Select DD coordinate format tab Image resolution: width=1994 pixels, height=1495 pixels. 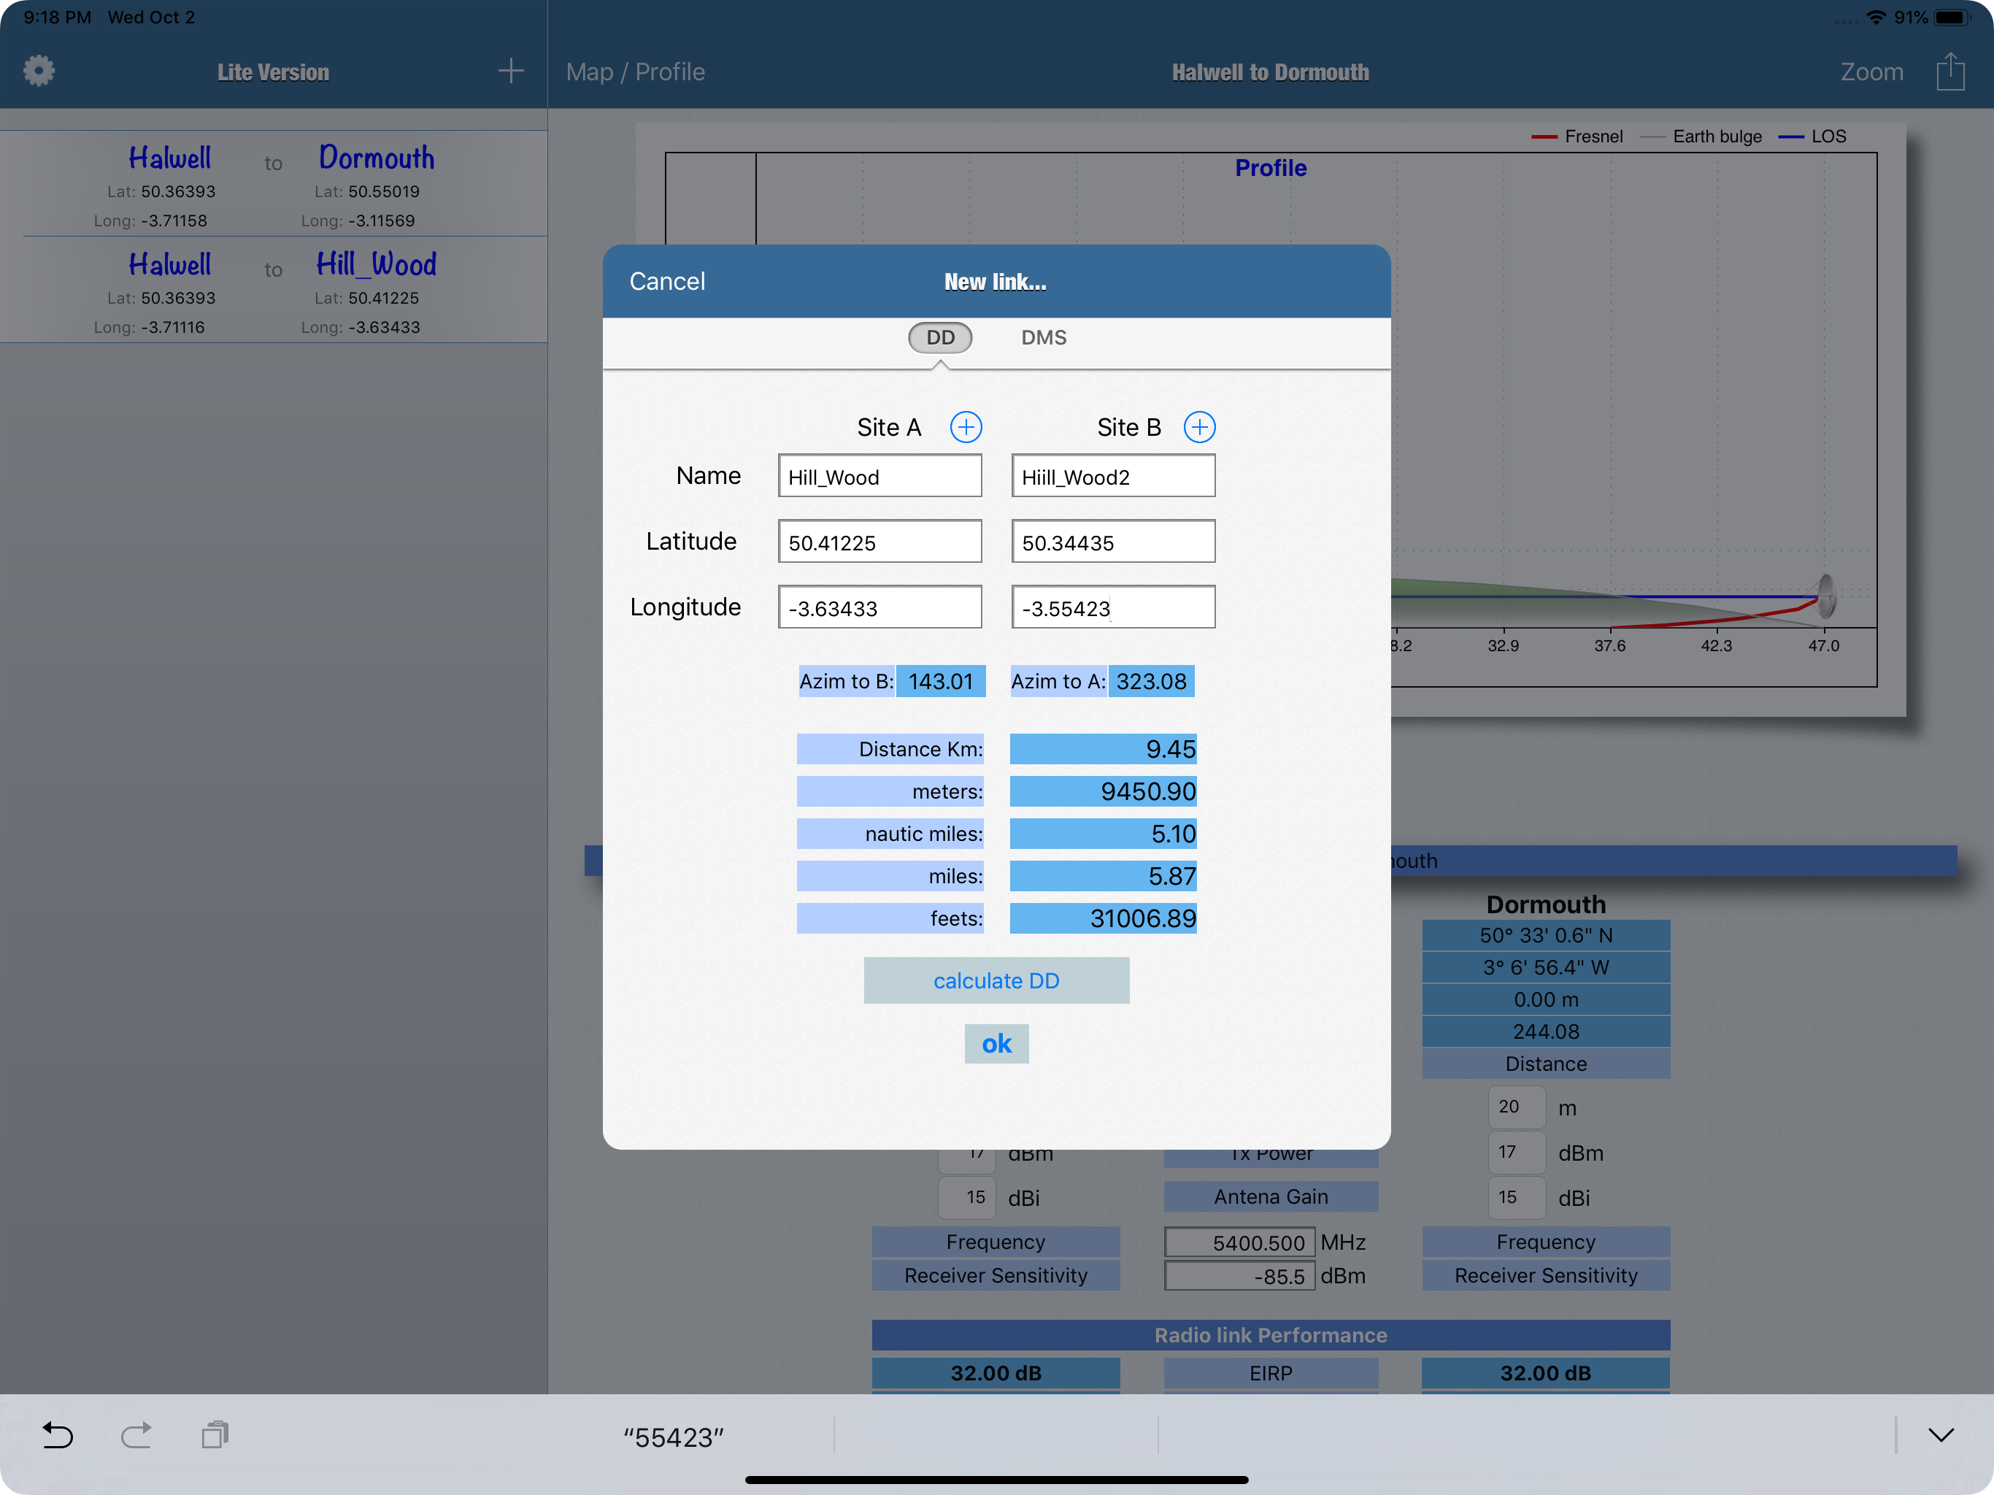tap(940, 337)
